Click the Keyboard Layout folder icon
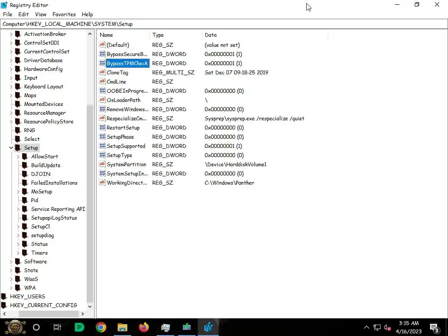The width and height of the screenshot is (448, 336). 18,87
